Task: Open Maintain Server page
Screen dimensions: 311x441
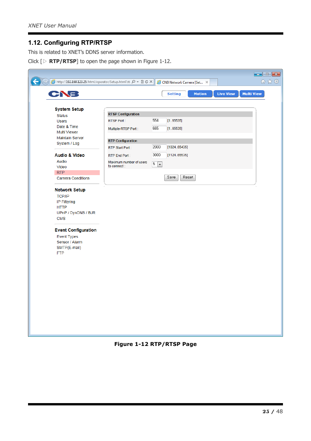Action: tap(70, 138)
